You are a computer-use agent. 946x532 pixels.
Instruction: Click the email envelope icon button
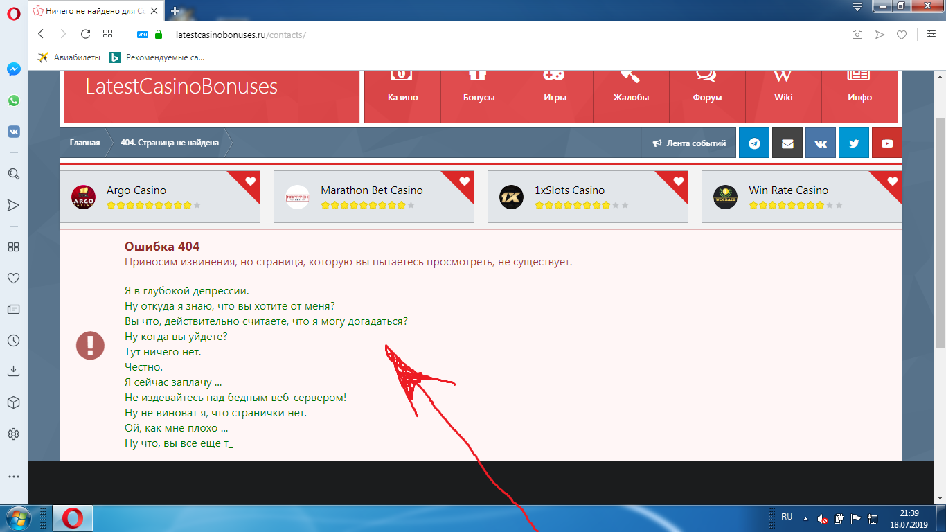[787, 143]
